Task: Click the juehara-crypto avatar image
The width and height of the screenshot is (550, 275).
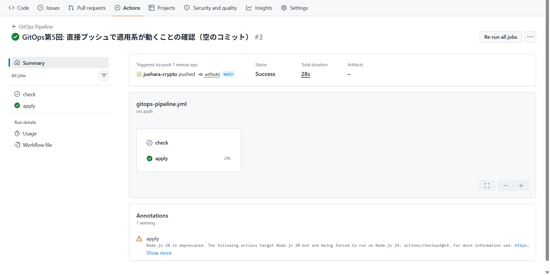Action: tap(139, 74)
